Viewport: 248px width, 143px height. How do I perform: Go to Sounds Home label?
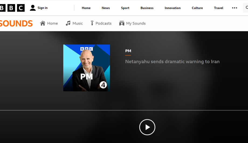pyautogui.click(x=53, y=23)
